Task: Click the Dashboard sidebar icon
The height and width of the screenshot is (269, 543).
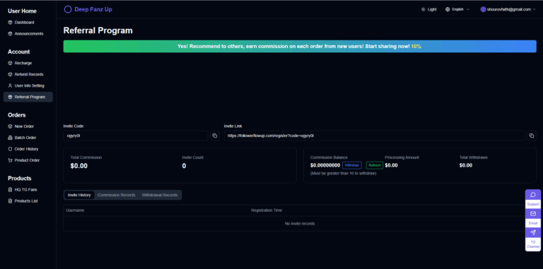Action: tap(10, 23)
